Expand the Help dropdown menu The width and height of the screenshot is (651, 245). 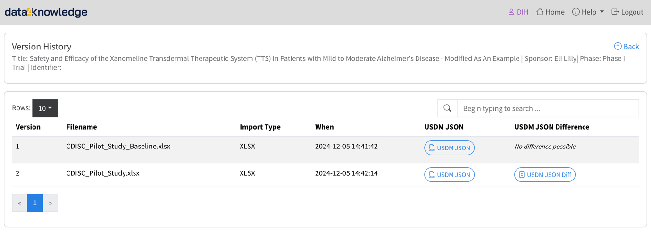point(588,12)
